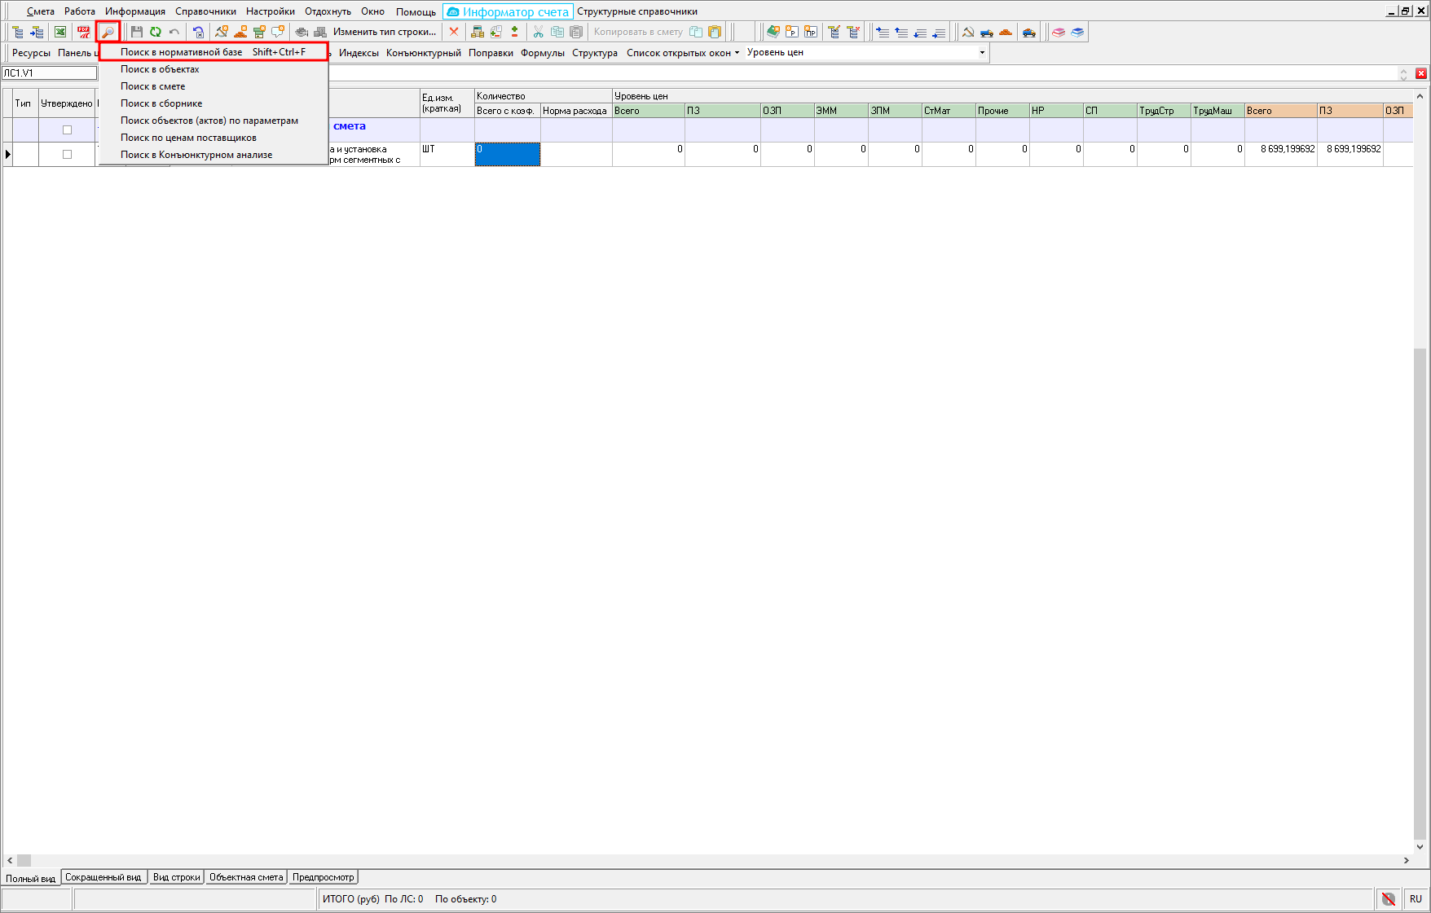Image resolution: width=1431 pixels, height=913 pixels.
Task: Toggle the Утверждено checkbox in the смета row
Action: (68, 129)
